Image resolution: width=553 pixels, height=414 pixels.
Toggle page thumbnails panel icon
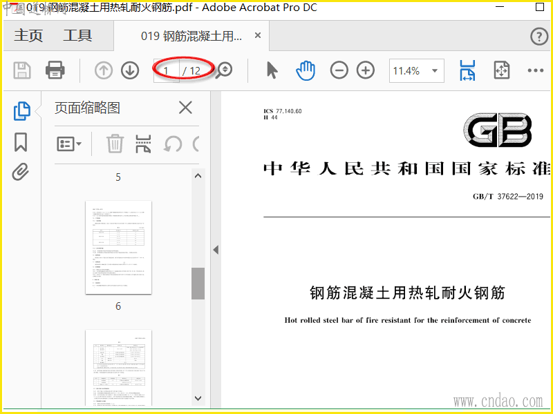pyautogui.click(x=22, y=111)
